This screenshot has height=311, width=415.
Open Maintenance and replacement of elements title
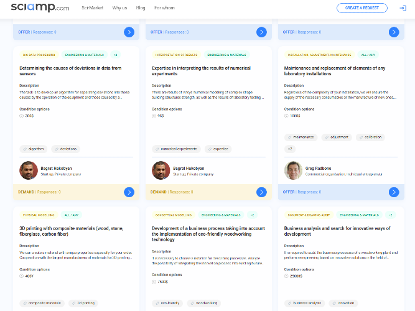point(335,71)
